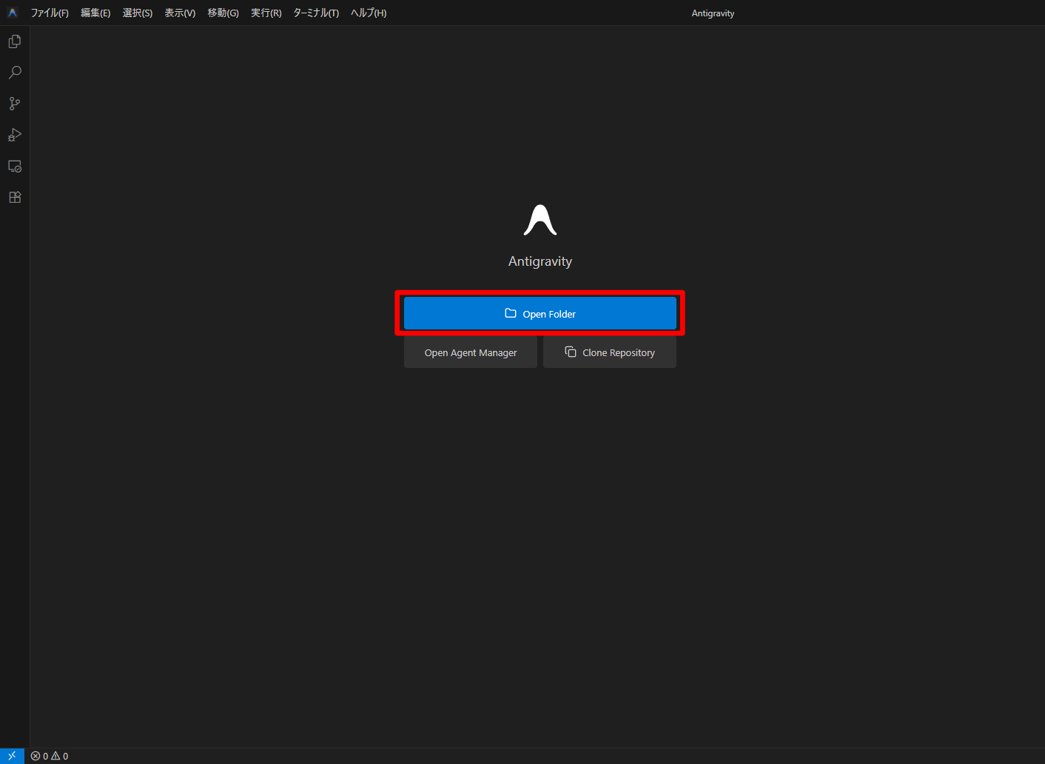Open the 表示(V) menu
This screenshot has height=764, width=1045.
(179, 13)
